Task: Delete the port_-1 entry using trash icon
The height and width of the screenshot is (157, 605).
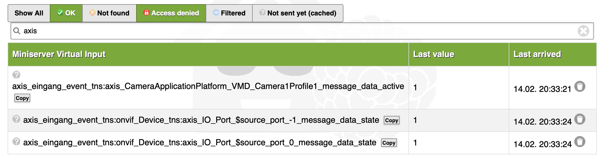Action: click(580, 119)
